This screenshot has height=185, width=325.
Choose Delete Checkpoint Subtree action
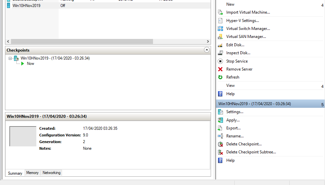click(251, 152)
